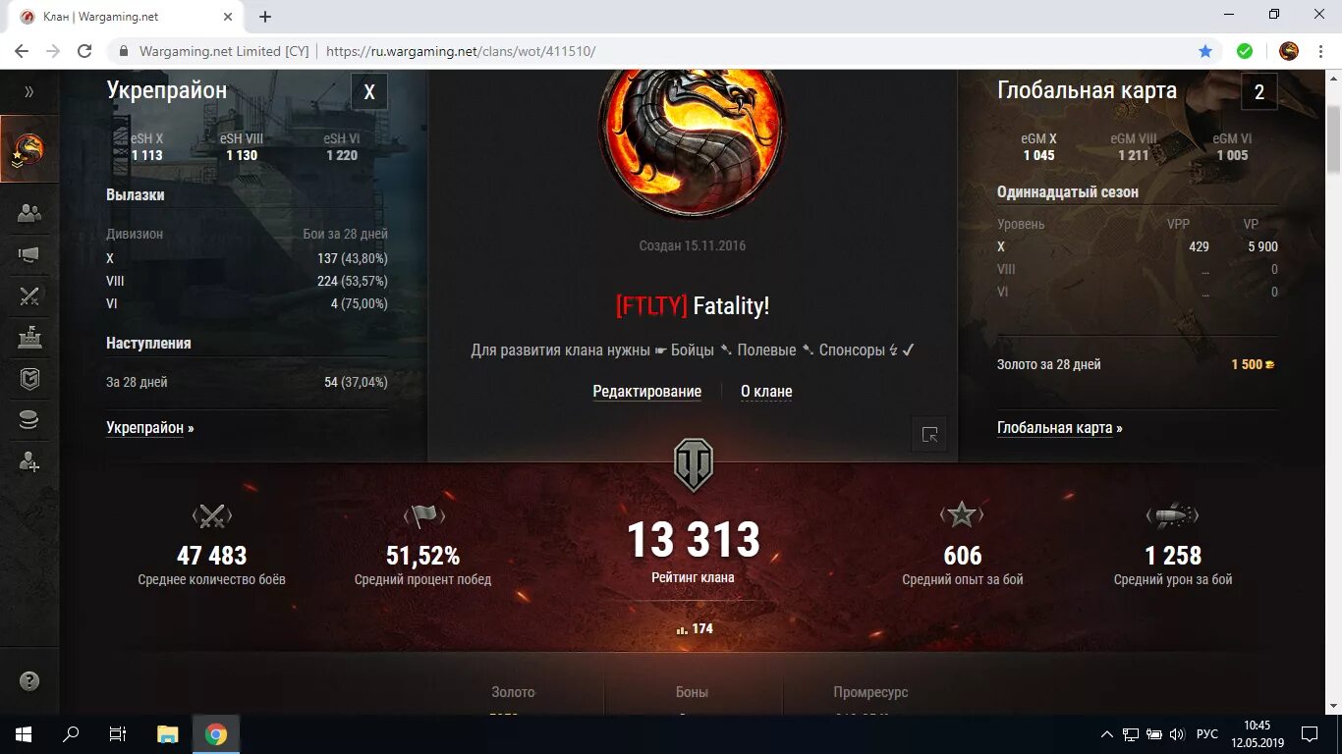1342x754 pixels.
Task: Open the Windows notification center
Action: (x=1310, y=734)
